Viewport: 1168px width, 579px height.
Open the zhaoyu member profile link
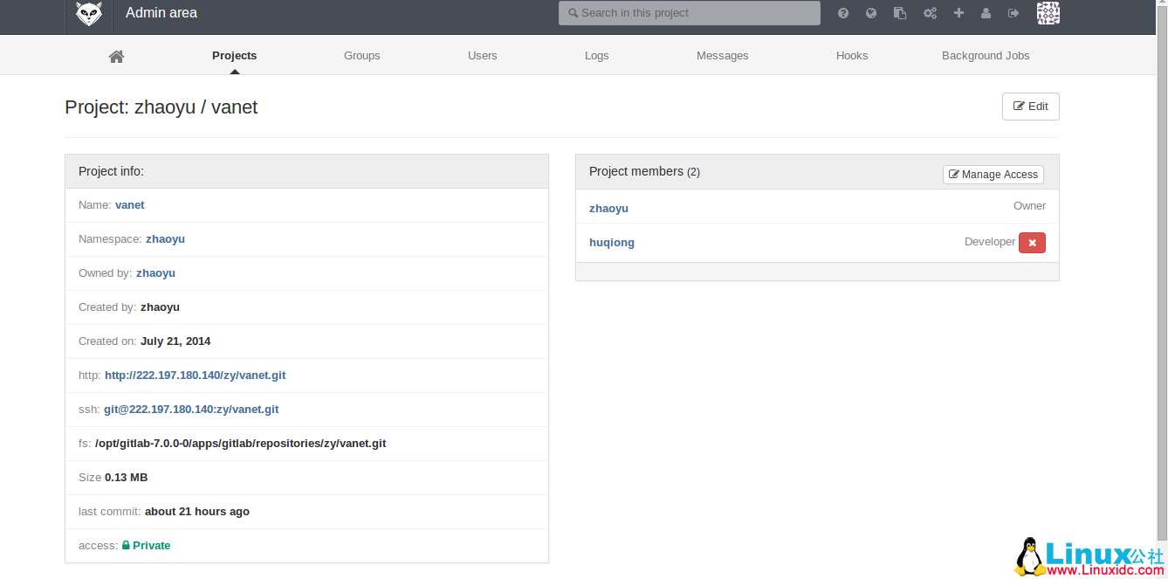[x=608, y=208]
